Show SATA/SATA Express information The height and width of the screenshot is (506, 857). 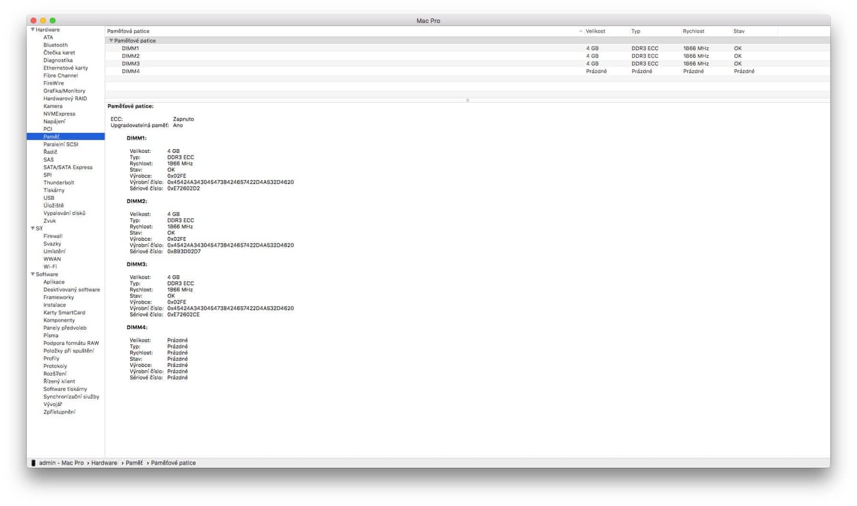pos(68,167)
